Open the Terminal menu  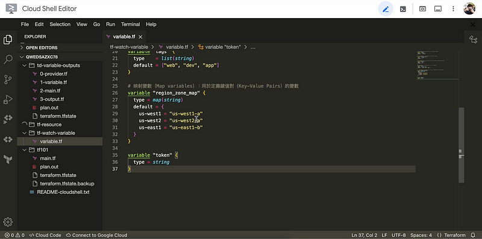tap(130, 24)
